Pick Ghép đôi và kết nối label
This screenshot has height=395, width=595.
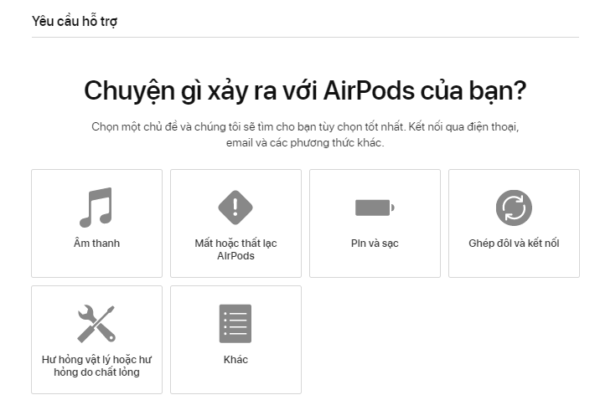click(x=514, y=243)
